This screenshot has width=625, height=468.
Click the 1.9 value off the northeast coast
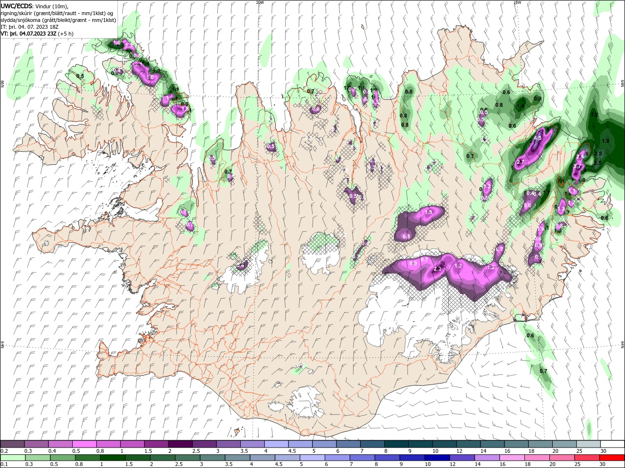click(605, 141)
